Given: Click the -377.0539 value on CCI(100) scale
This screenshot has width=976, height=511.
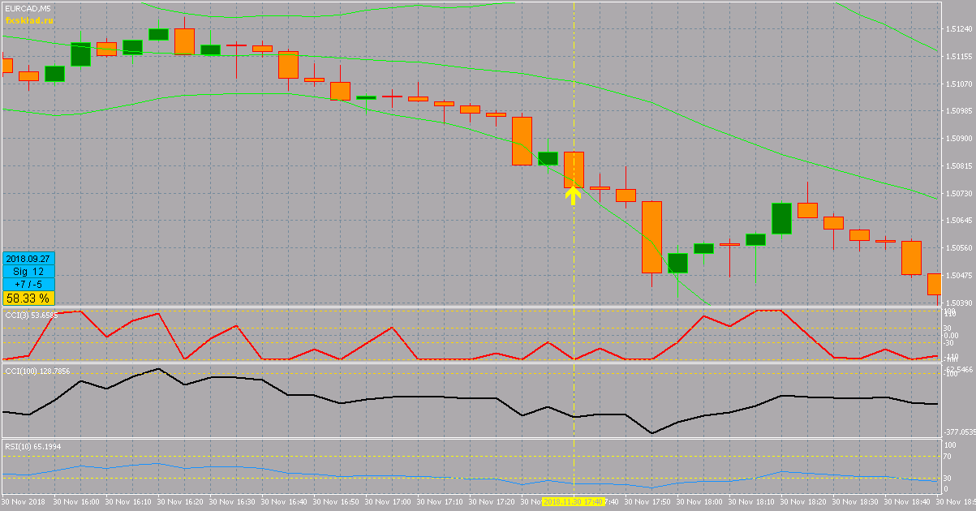Looking at the screenshot, I should [958, 433].
